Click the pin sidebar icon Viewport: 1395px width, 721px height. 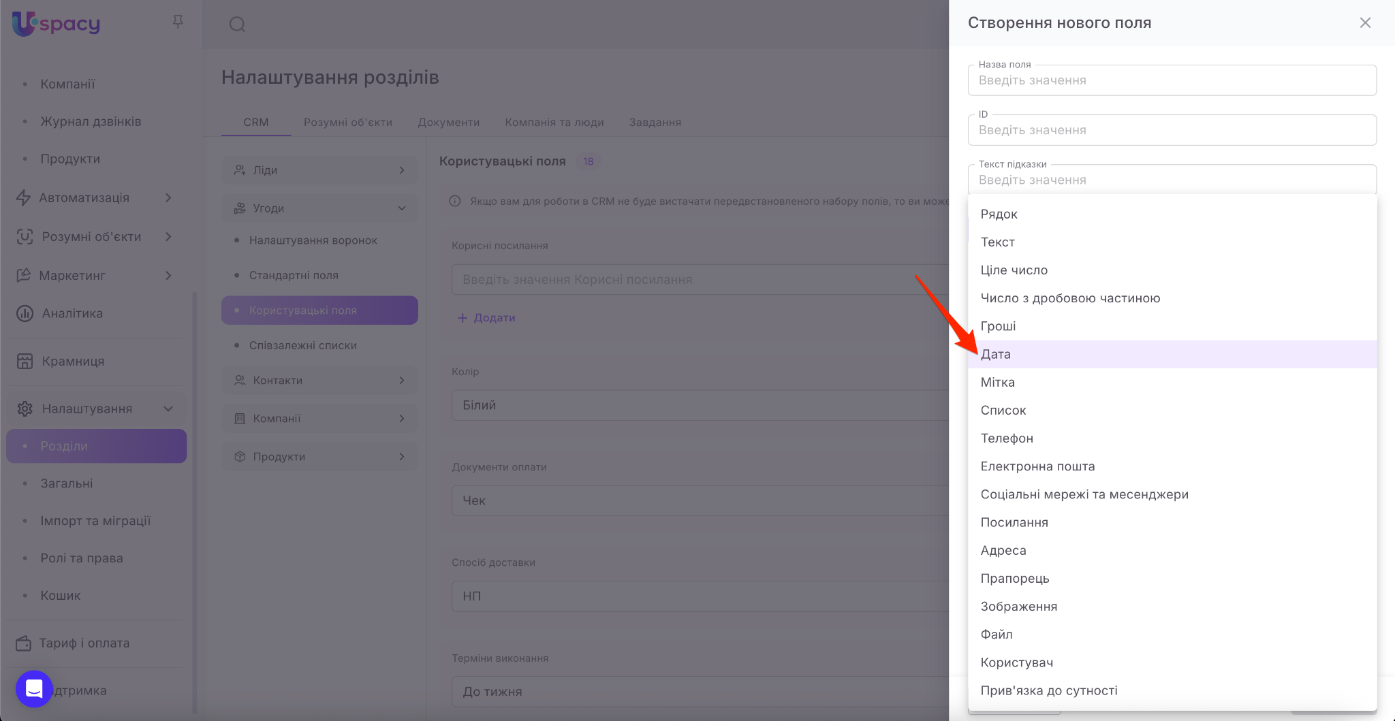tap(178, 22)
